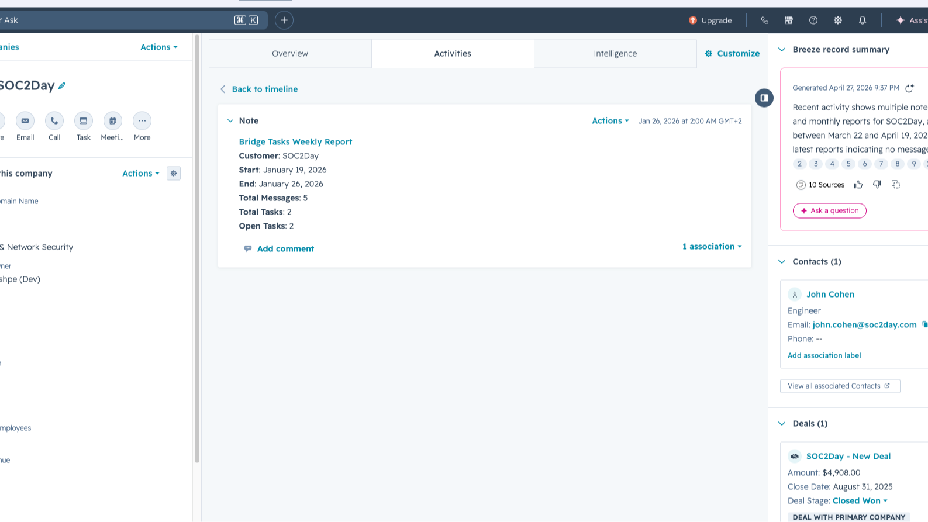Open the Bridge Tasks Weekly Report link
Viewport: 928px width, 522px height.
point(295,141)
